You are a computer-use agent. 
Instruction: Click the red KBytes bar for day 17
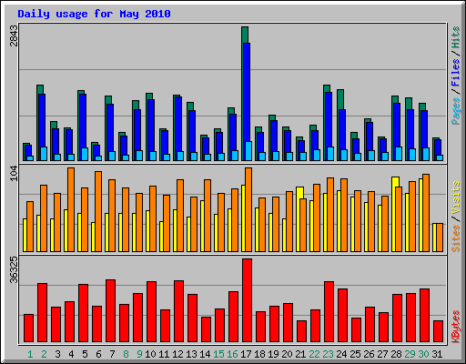(x=247, y=300)
